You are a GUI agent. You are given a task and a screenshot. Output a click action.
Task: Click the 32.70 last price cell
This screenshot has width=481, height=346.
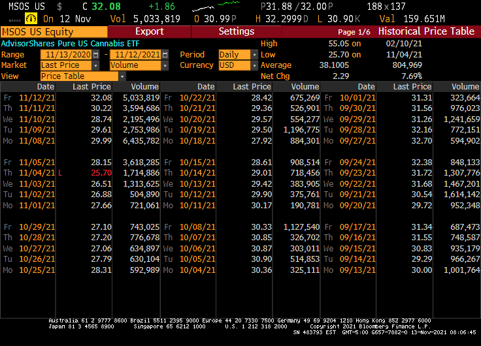tap(422, 141)
